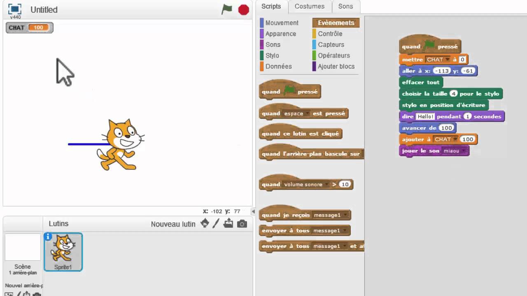The height and width of the screenshot is (296, 527).
Task: Click the Lutins panel heading
Action: click(x=58, y=224)
